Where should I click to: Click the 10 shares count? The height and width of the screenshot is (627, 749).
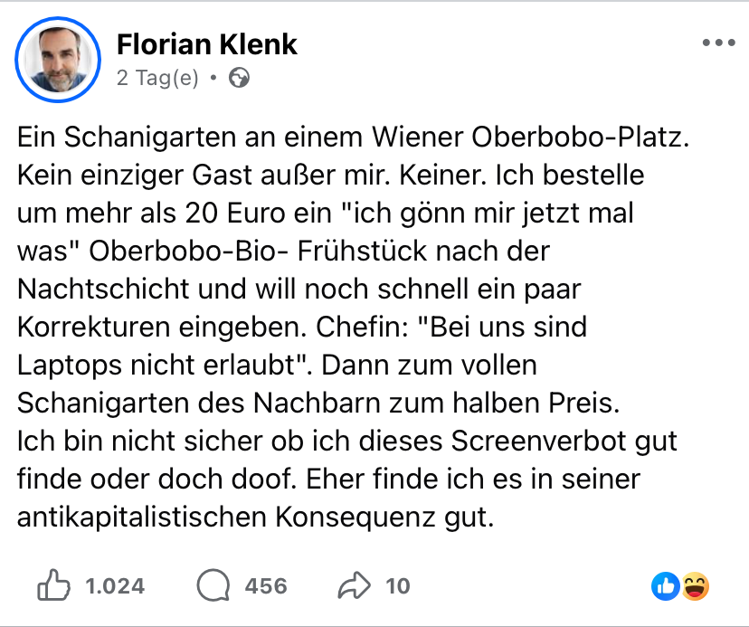click(x=398, y=586)
